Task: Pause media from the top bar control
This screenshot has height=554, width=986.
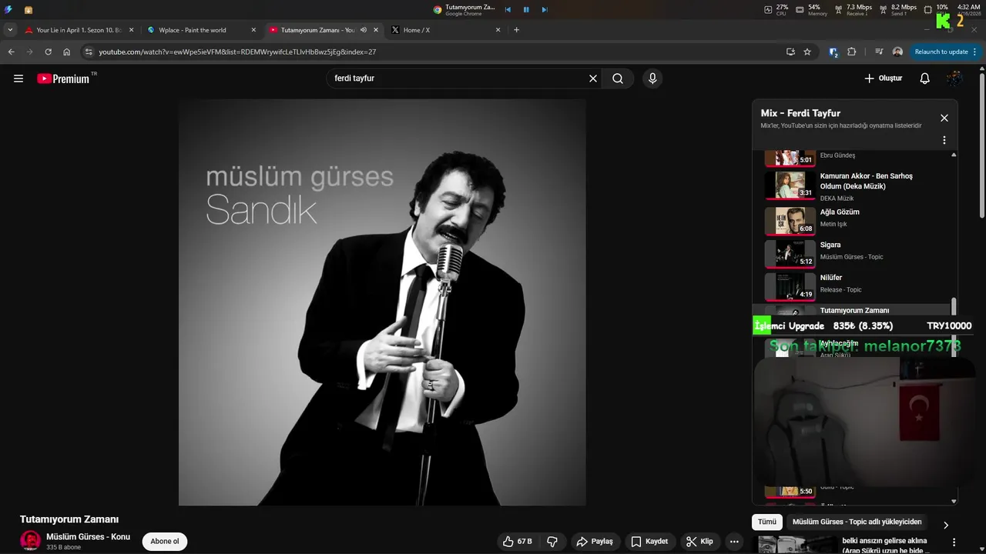Action: click(526, 9)
